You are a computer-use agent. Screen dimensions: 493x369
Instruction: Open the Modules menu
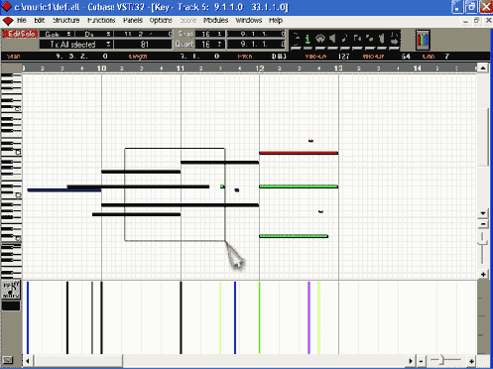coord(215,21)
